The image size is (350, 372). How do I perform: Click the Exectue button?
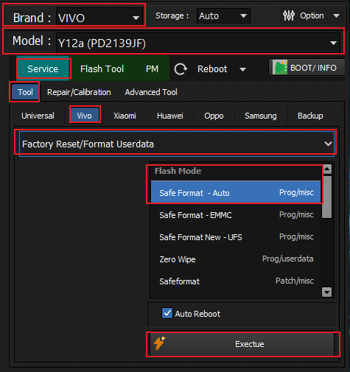[x=242, y=344]
